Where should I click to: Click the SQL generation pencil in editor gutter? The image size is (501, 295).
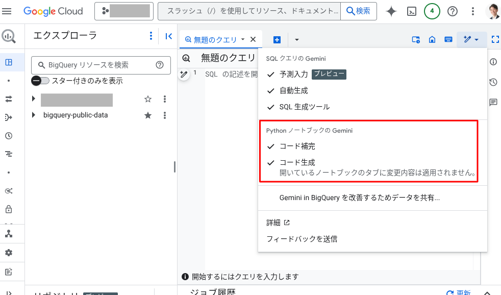coord(184,75)
